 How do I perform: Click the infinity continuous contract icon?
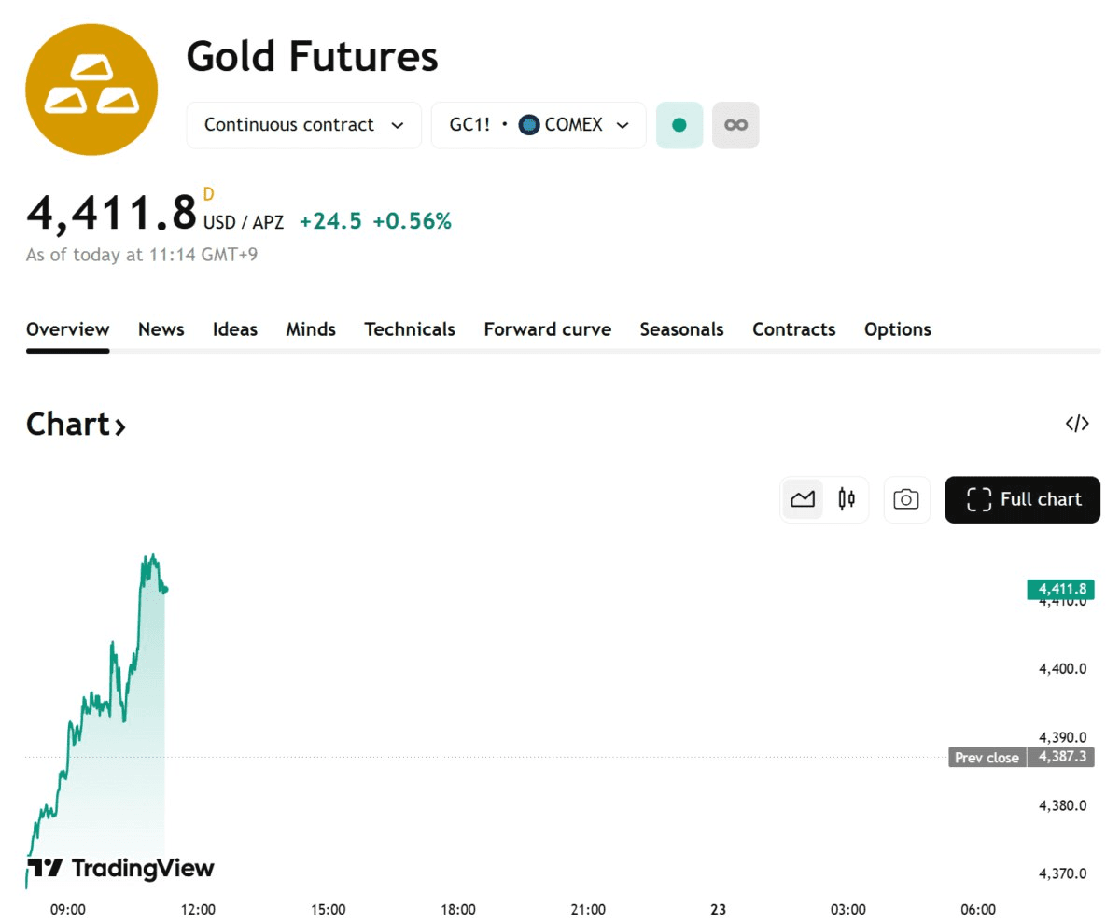click(735, 125)
